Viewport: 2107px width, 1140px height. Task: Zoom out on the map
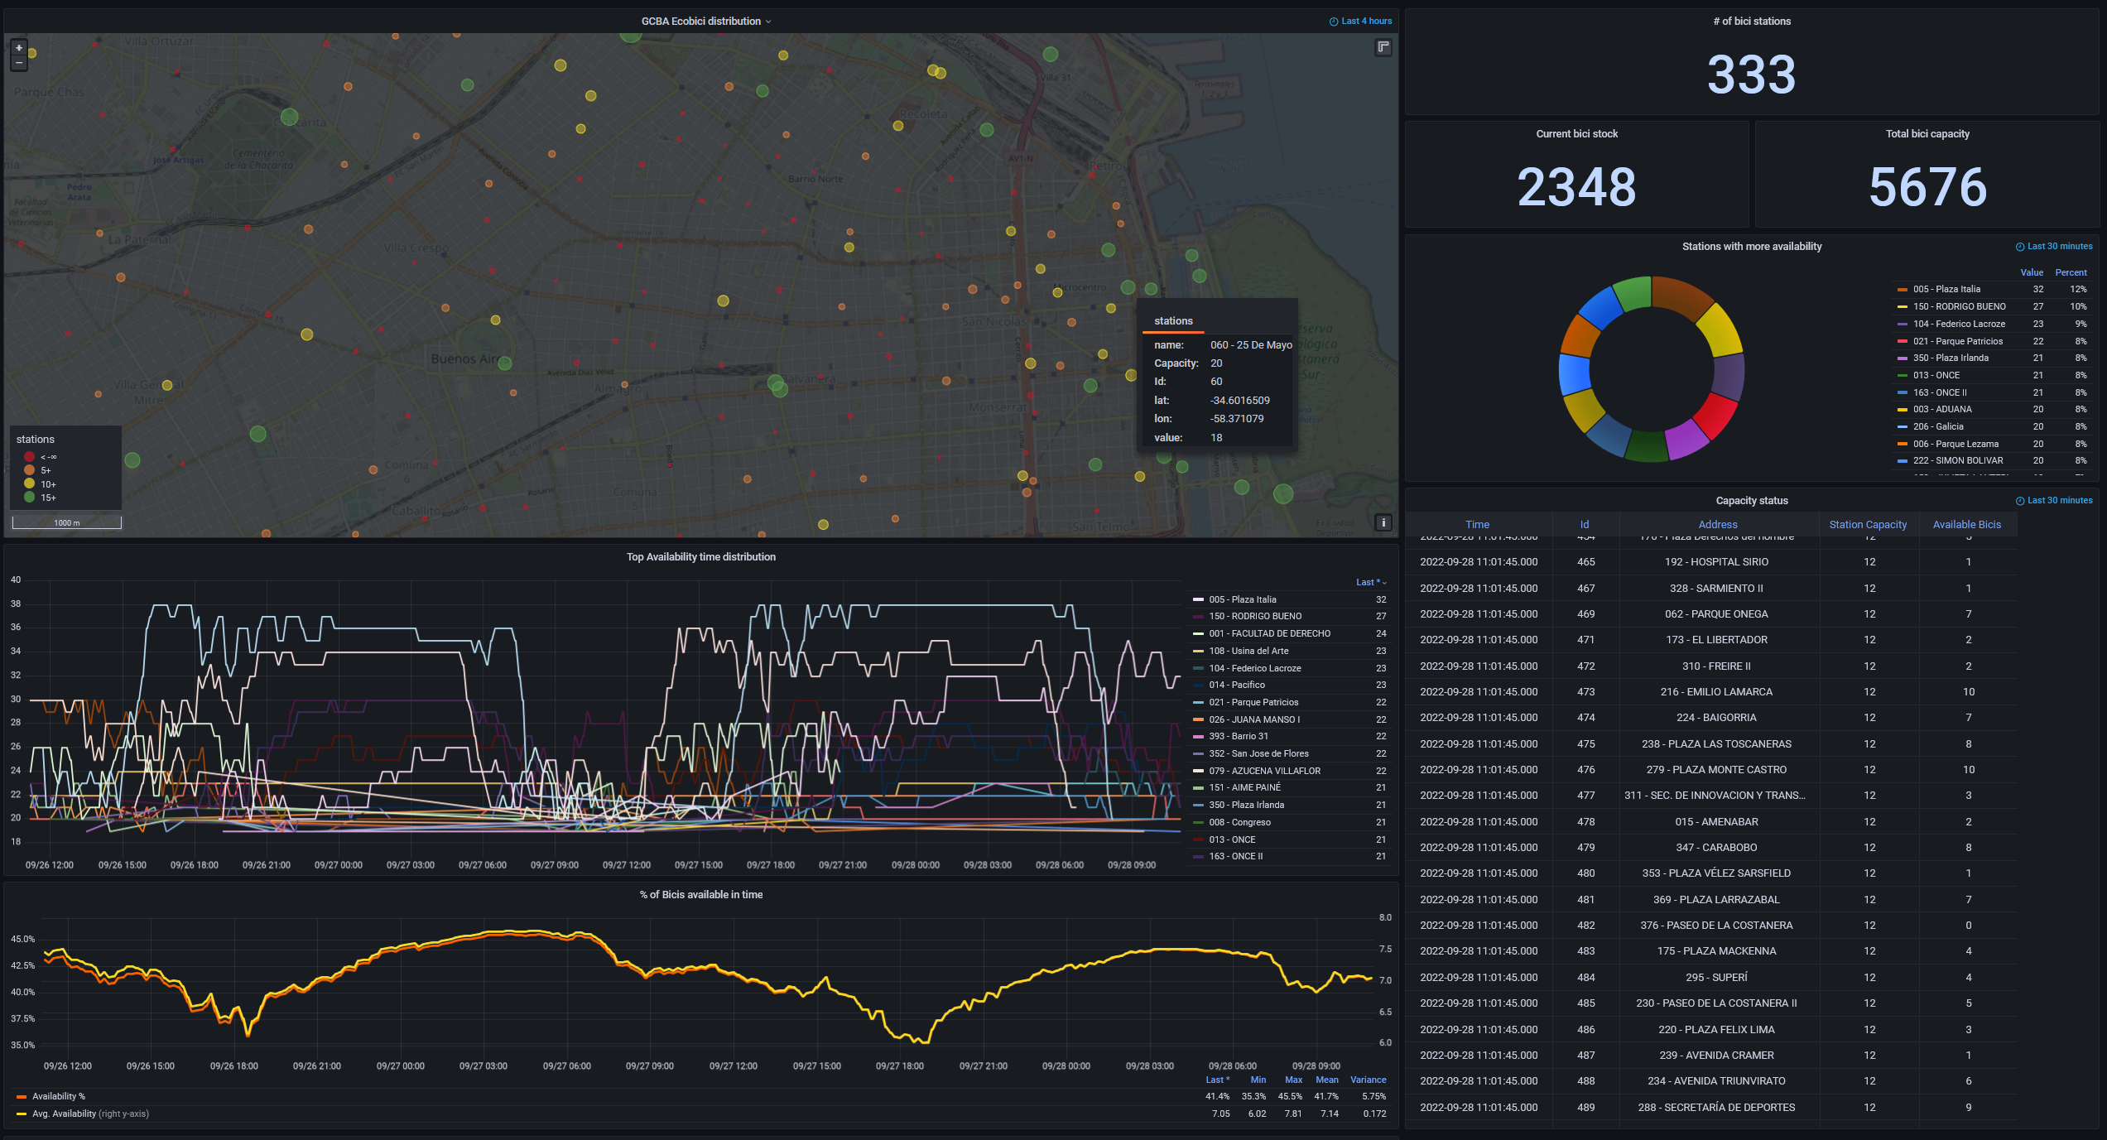[19, 63]
